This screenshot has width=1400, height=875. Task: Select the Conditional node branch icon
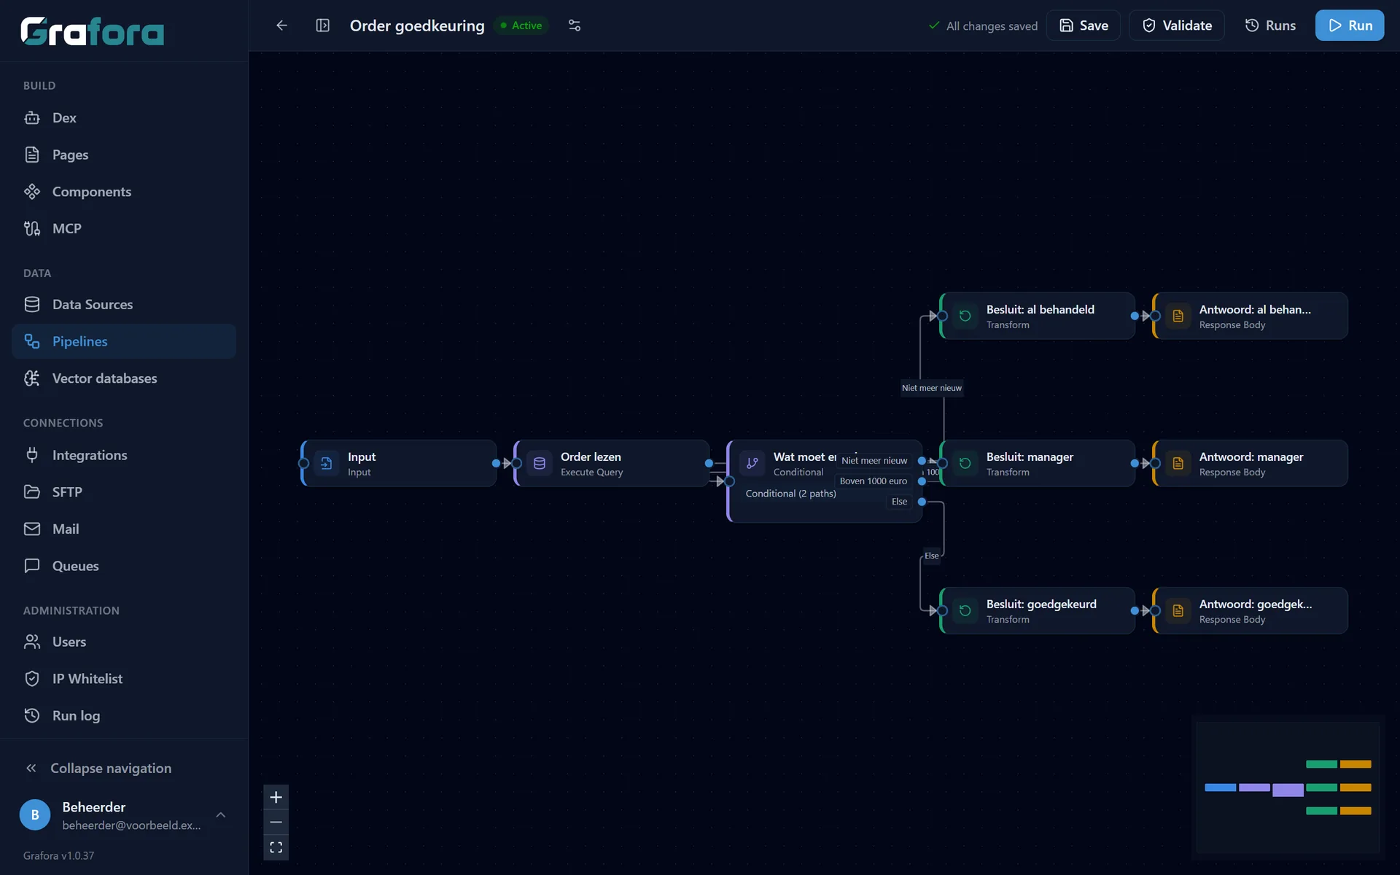[x=752, y=464]
